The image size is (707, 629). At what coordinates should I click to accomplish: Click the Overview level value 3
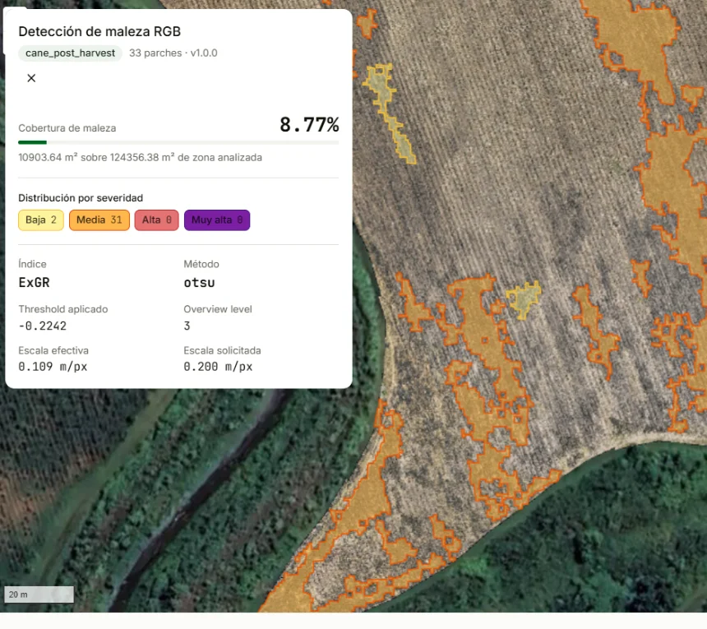click(x=187, y=326)
